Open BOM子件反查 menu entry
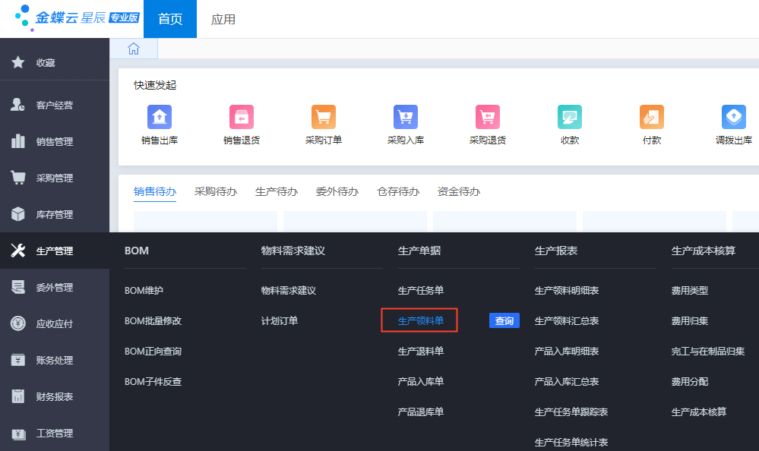The width and height of the screenshot is (759, 451). 153,382
